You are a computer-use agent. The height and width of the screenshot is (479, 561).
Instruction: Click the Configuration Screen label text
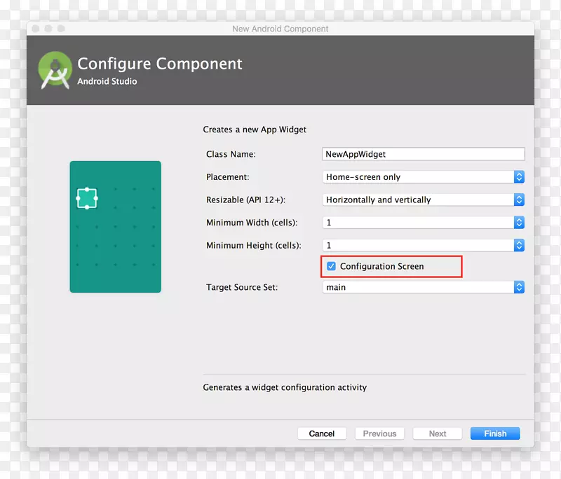[x=381, y=266]
